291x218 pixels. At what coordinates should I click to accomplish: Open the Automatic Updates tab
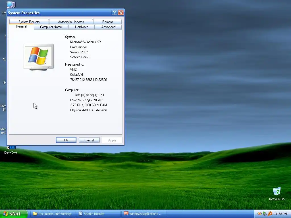pyautogui.click(x=71, y=22)
